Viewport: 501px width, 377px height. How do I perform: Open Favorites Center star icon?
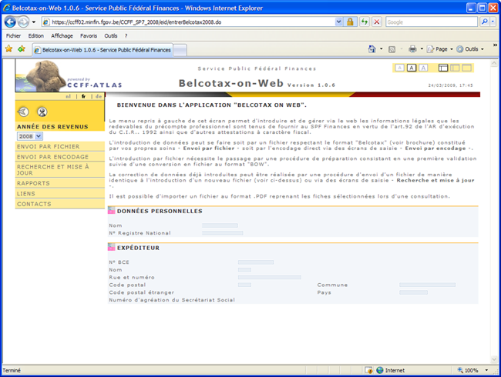point(9,48)
